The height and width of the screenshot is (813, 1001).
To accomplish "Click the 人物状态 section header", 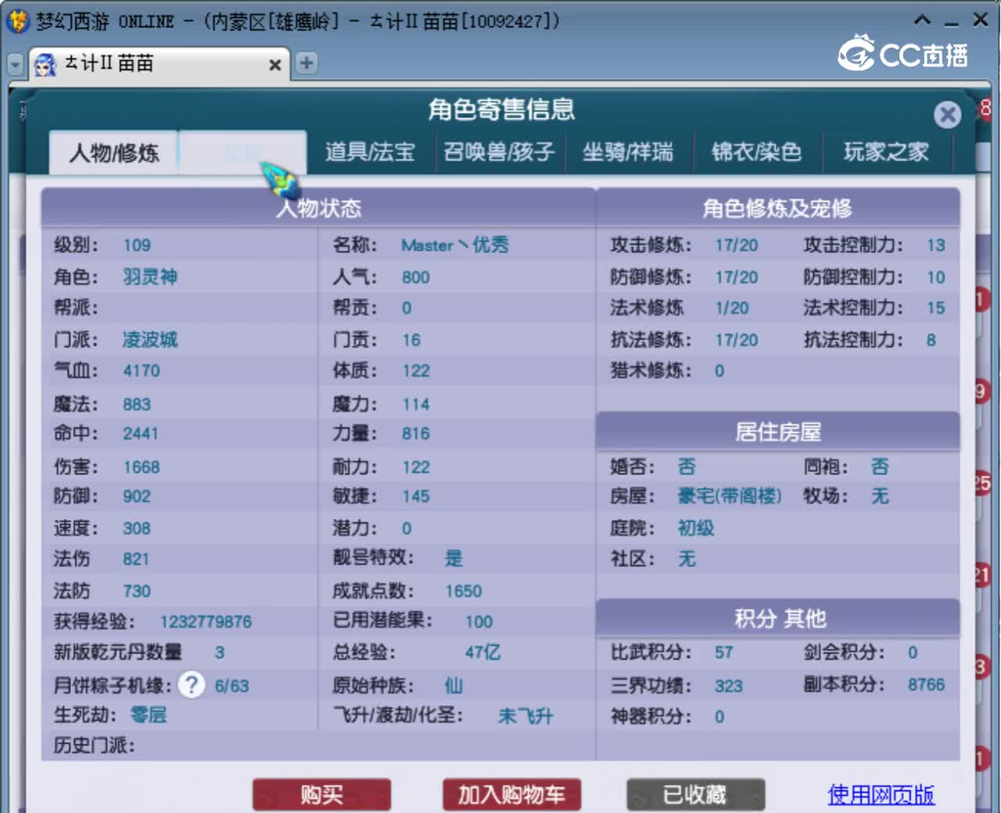I will pos(318,208).
